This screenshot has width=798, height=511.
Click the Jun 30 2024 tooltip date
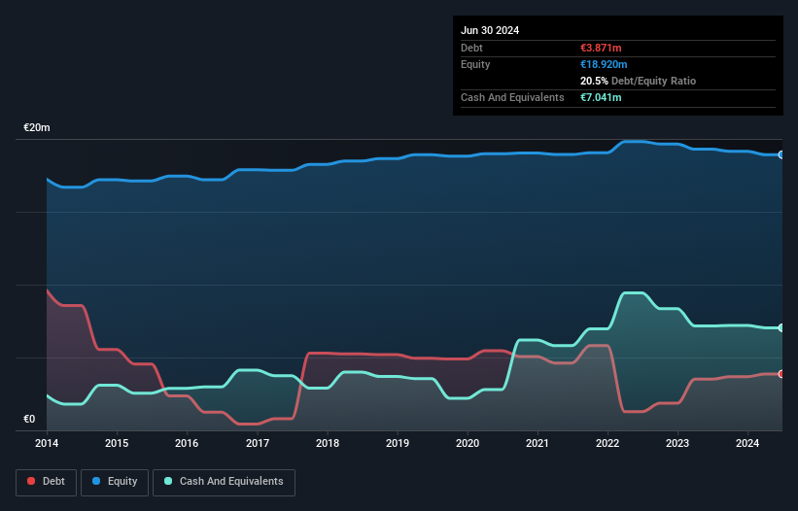[x=490, y=30]
